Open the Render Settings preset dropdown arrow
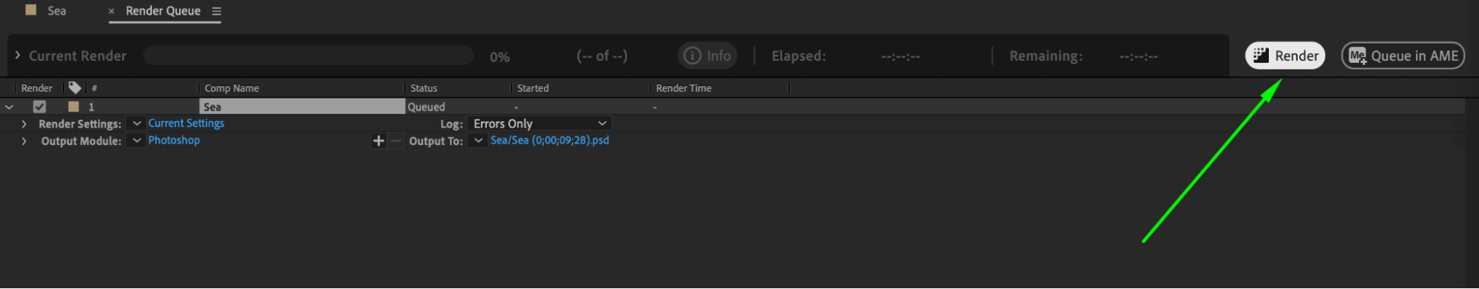The image size is (1479, 289). click(136, 123)
